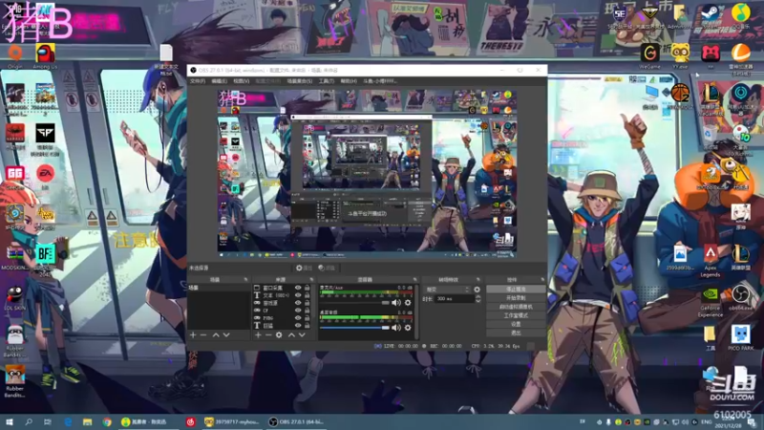Open OBS 设置 settings button

click(516, 324)
